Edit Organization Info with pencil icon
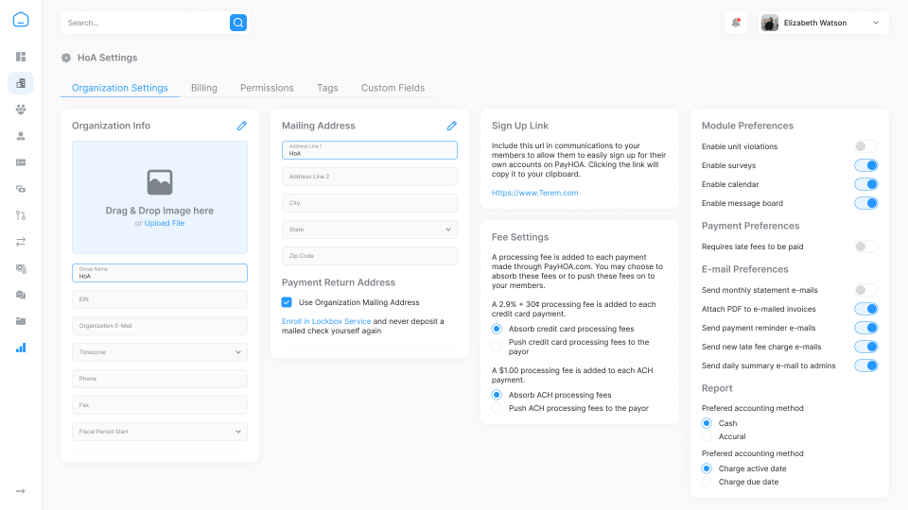This screenshot has height=510, width=908. click(242, 126)
